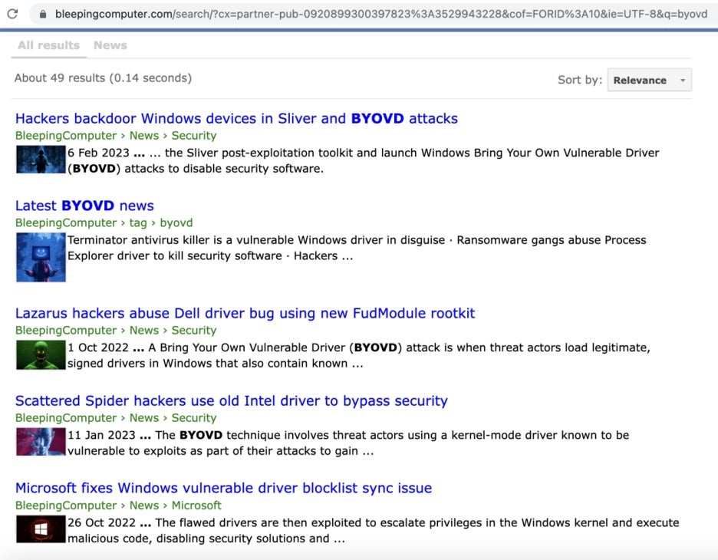
Task: Click breadcrumb 'BleepingComputer › tag › byovd'
Action: pos(104,223)
